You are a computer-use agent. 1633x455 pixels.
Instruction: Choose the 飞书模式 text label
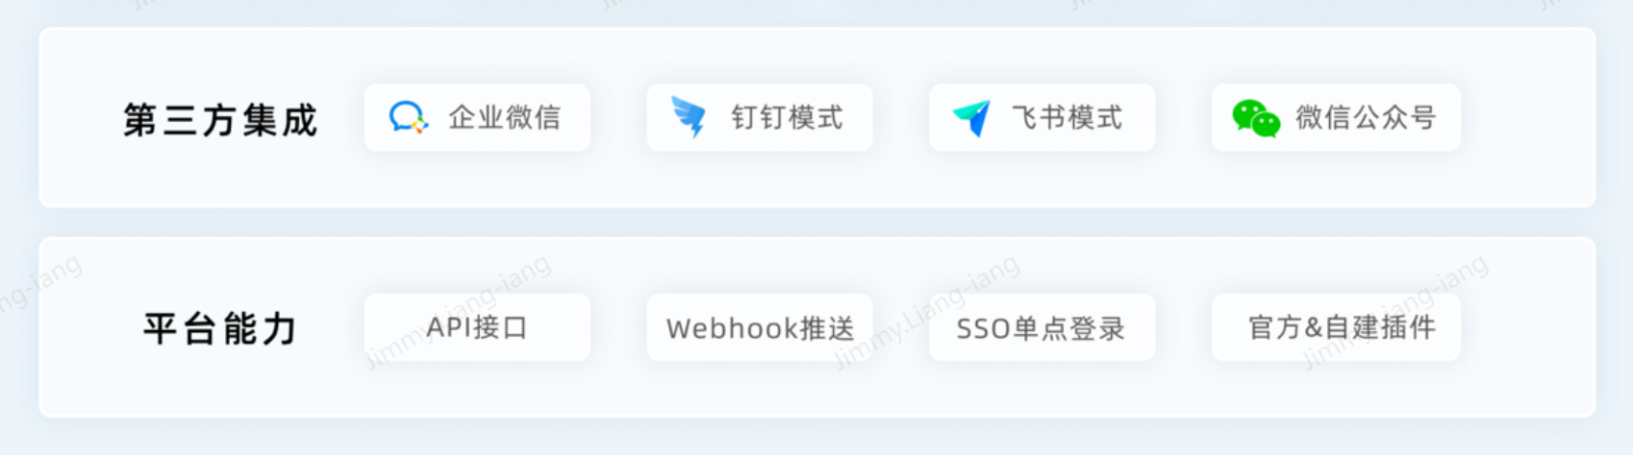[x=1067, y=118]
